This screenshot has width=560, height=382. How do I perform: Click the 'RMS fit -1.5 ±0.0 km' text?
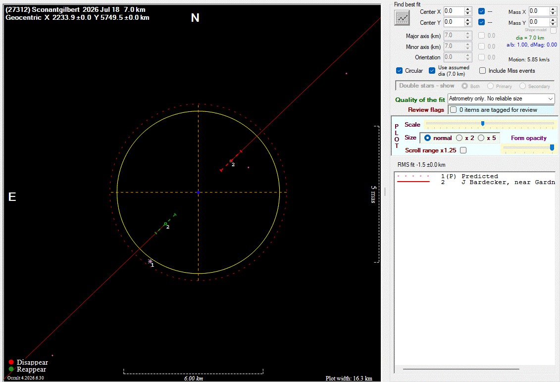pos(421,165)
